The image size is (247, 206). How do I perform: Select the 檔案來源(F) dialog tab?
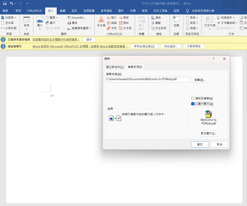click(135, 67)
